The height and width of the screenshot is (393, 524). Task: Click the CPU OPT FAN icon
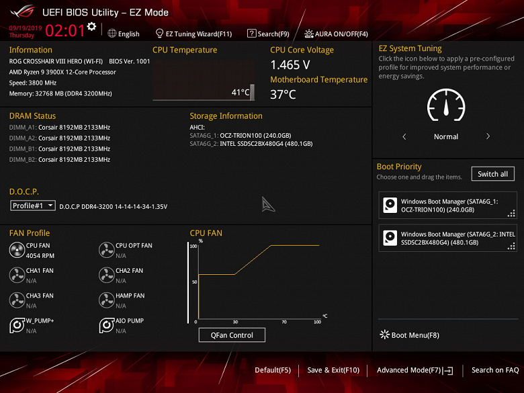pos(107,250)
